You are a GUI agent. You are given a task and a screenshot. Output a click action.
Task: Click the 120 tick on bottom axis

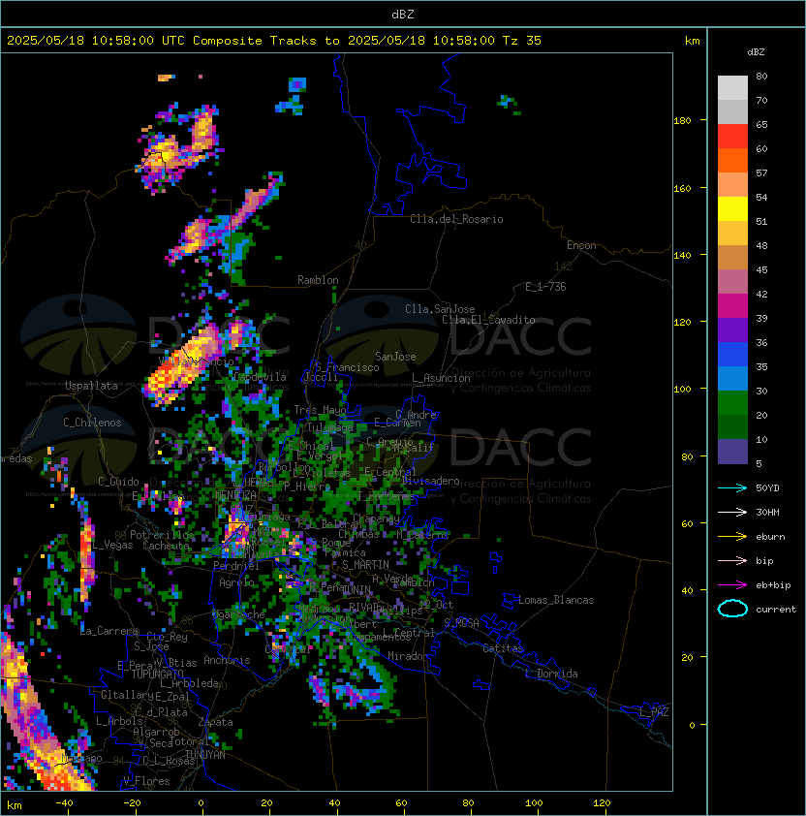[602, 803]
